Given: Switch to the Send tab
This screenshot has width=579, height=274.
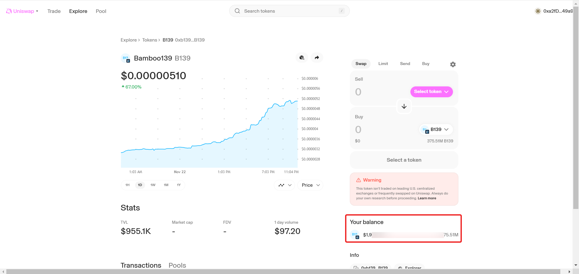Looking at the screenshot, I should [405, 64].
